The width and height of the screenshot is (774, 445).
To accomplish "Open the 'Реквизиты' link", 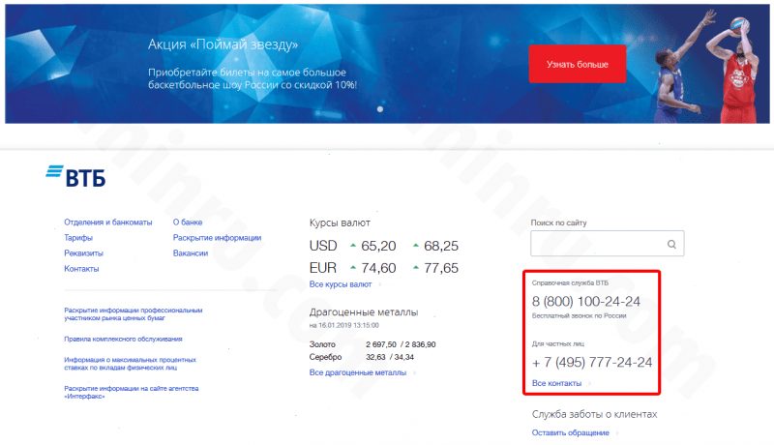I will 83,253.
